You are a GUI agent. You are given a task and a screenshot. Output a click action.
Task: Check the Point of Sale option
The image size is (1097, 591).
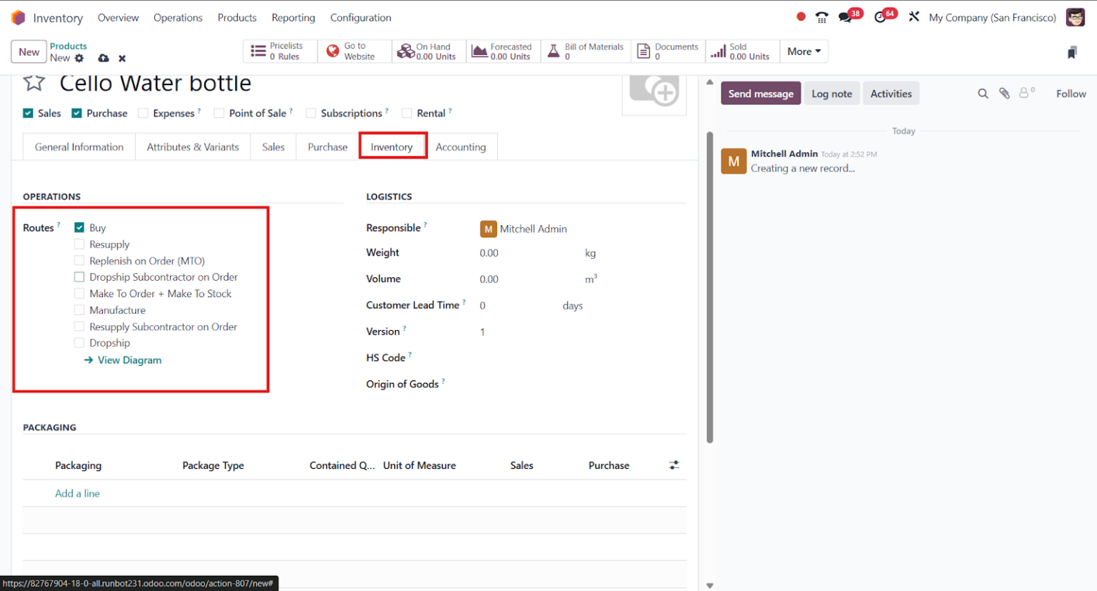point(219,113)
